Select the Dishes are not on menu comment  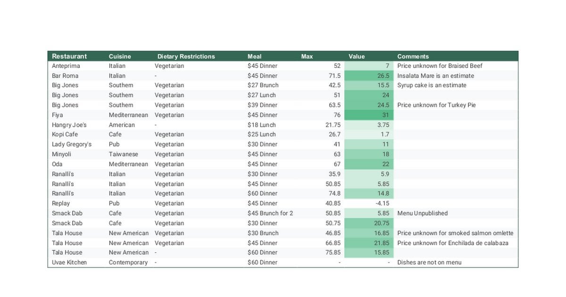click(x=429, y=262)
